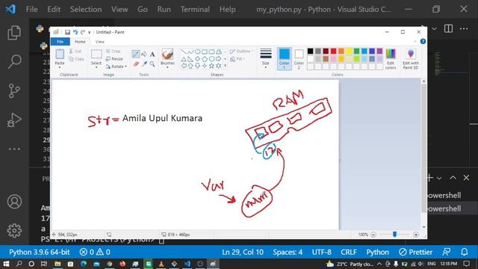Select Color 2 in Paint
Image resolution: width=478 pixels, height=269 pixels.
299,59
